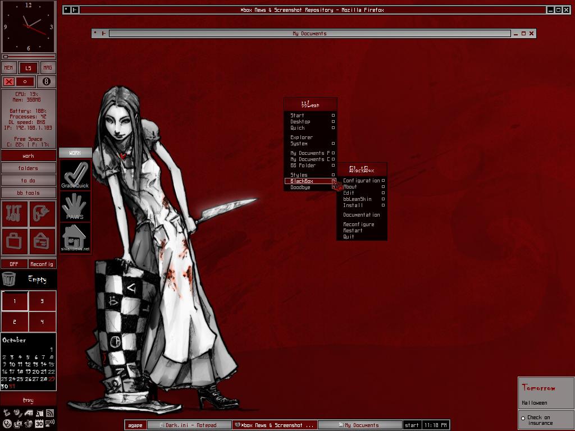This screenshot has height=431, width=575.
Task: Expand the Quick submenu in bbLean menu
Action: click(310, 128)
